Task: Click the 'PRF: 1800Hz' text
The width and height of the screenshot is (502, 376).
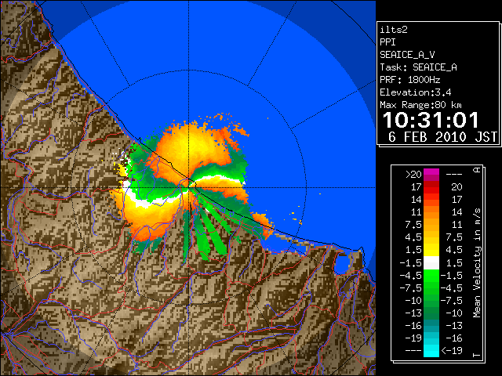Action: [x=409, y=80]
